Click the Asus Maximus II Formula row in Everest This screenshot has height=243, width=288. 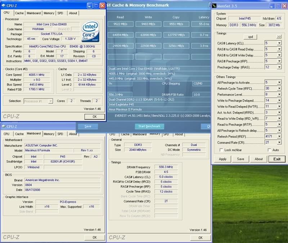point(159,109)
